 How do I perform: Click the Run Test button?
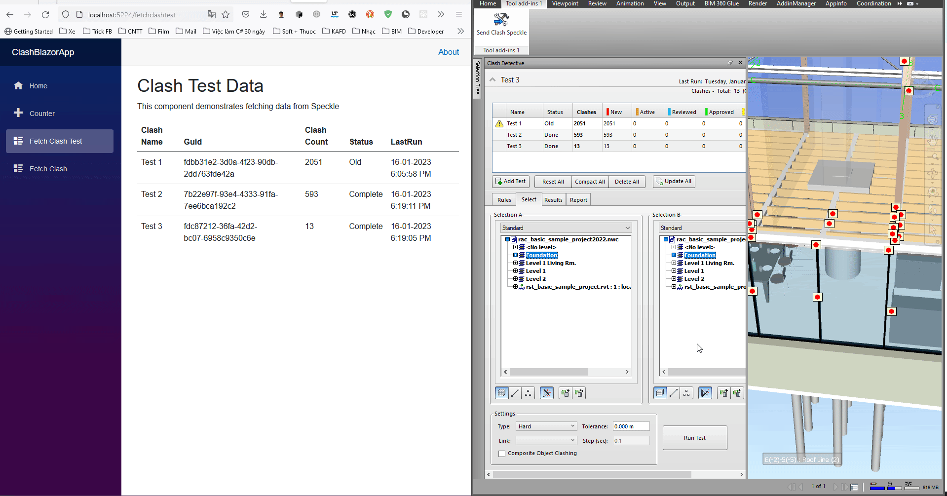694,438
